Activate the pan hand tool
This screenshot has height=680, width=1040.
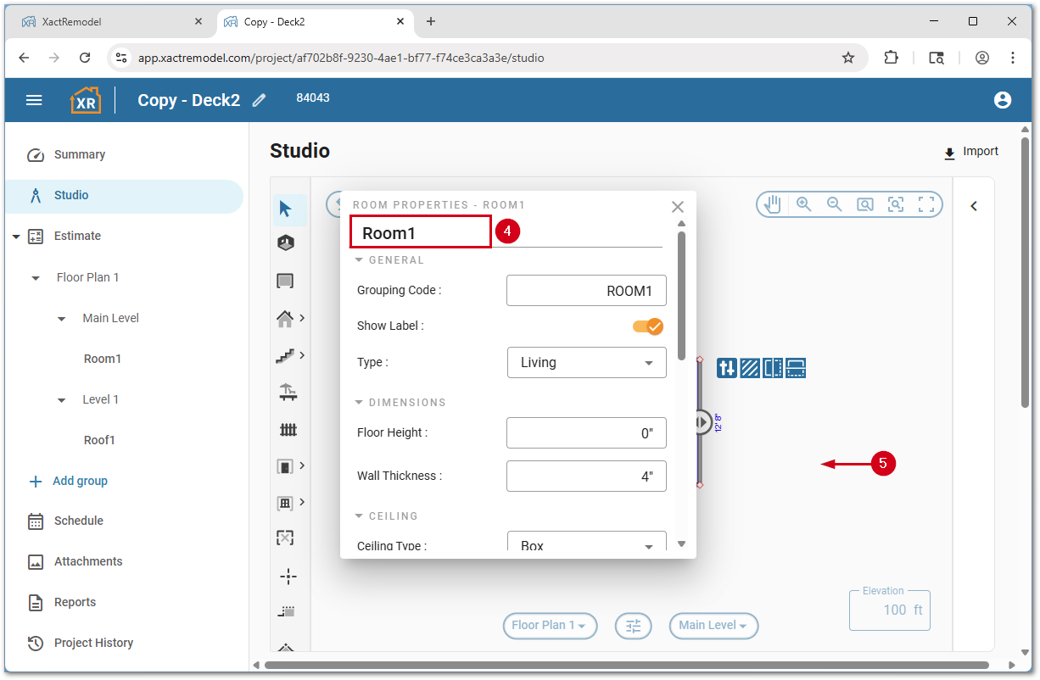[772, 204]
